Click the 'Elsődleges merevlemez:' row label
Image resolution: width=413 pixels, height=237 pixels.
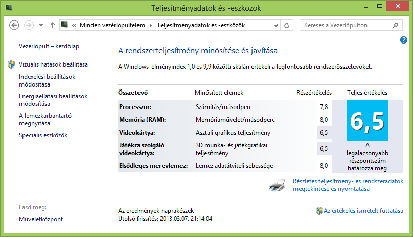[x=153, y=166]
